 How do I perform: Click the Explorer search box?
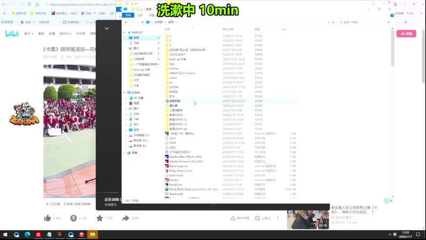tap(365, 22)
